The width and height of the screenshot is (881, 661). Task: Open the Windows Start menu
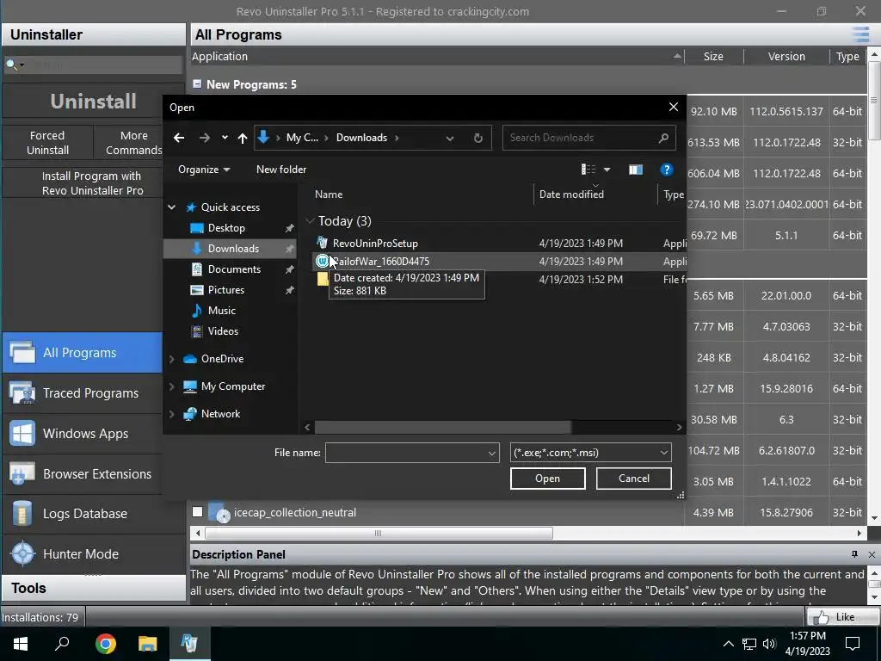click(x=21, y=644)
